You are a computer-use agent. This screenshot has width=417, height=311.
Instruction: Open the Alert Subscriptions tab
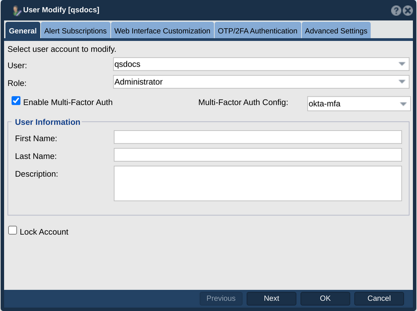[x=75, y=31]
